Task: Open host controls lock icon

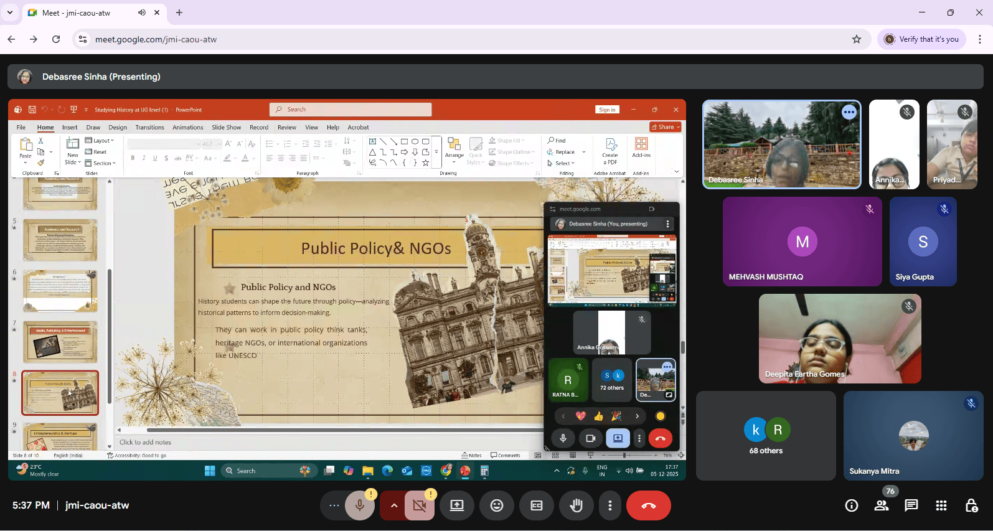Action: pyautogui.click(x=971, y=505)
